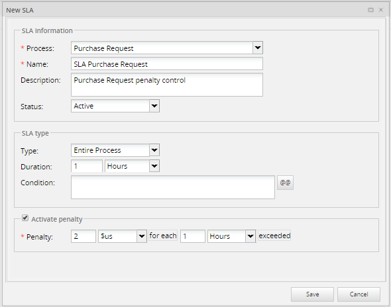Click the penalty 'for each' quantity field
The image size is (391, 307).
[x=193, y=236]
